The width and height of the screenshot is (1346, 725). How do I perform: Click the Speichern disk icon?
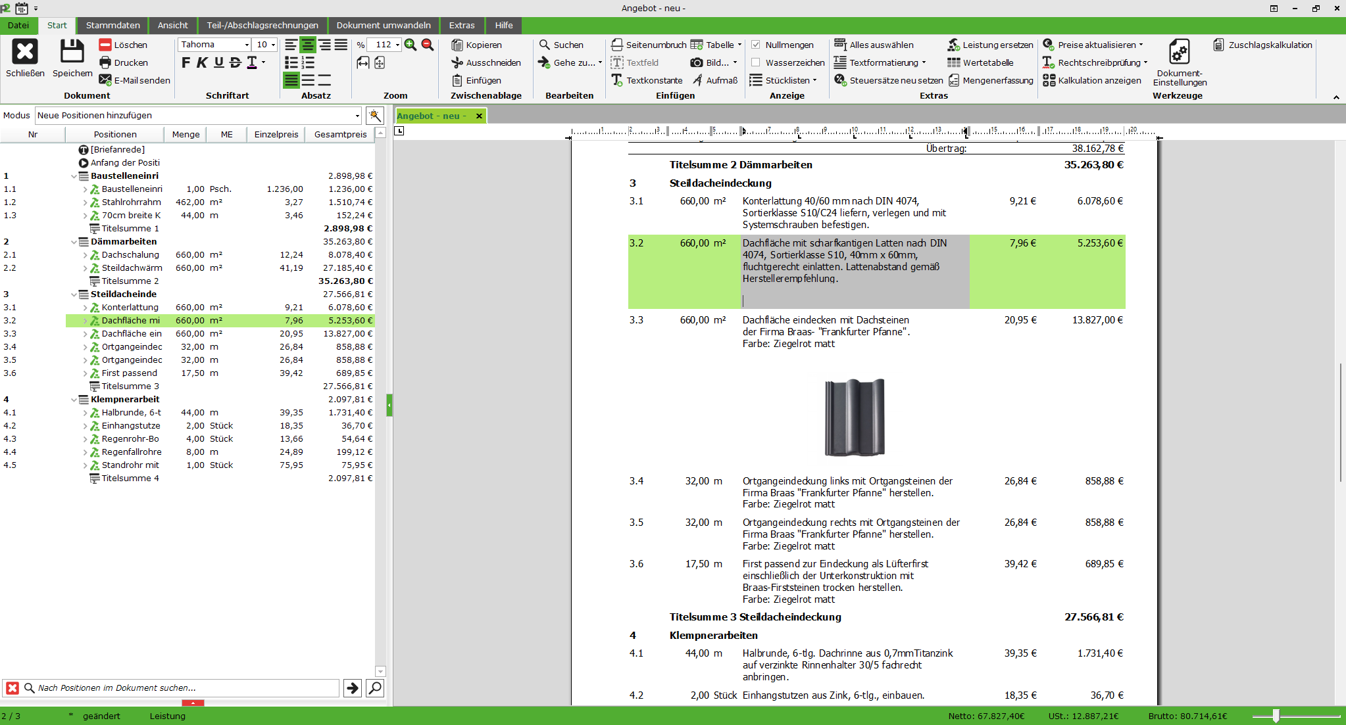[x=72, y=52]
